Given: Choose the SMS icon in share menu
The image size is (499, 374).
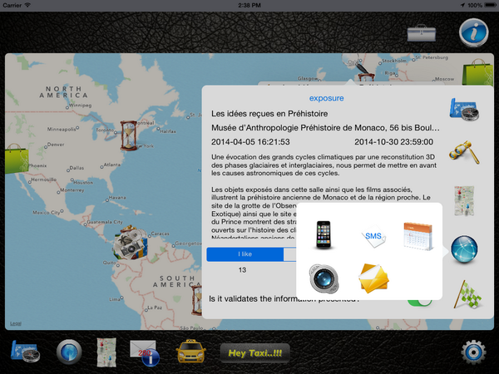Looking at the screenshot, I should click(x=373, y=236).
